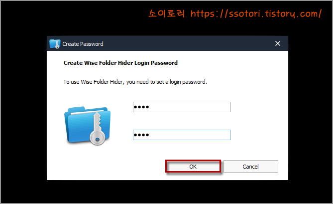This screenshot has height=204, width=333.
Task: Click the 'you need to set a login password' text
Action: point(166,82)
